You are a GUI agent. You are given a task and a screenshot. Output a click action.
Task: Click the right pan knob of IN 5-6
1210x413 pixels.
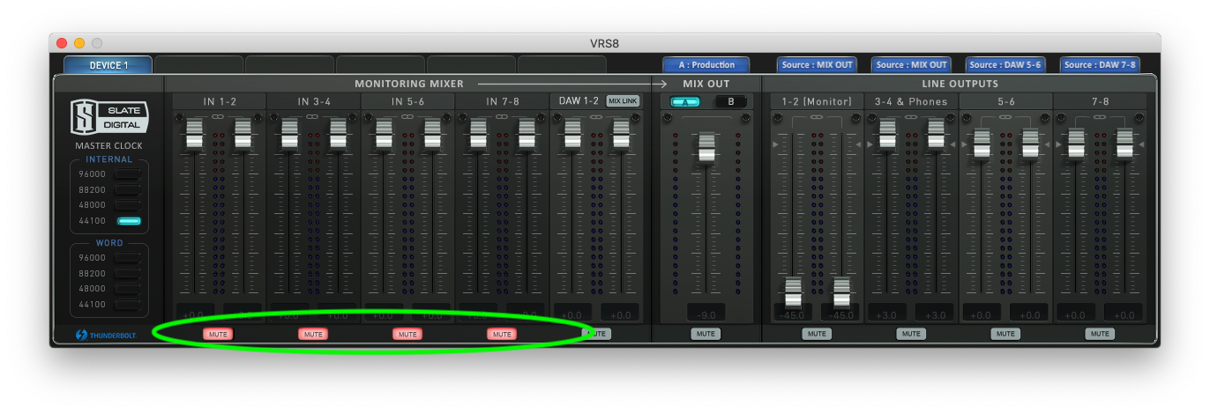tap(446, 117)
